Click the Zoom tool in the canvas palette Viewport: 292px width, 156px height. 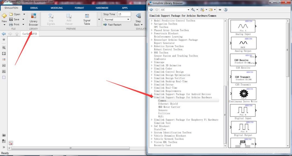coord(4,48)
